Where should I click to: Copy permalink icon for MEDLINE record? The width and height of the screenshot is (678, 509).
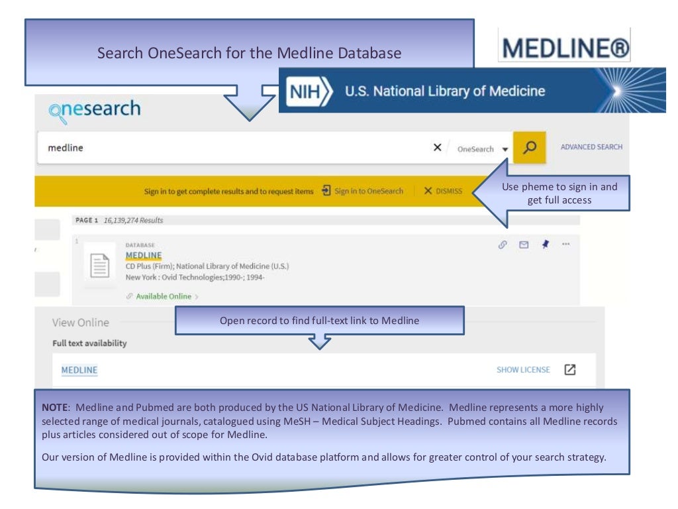(503, 245)
